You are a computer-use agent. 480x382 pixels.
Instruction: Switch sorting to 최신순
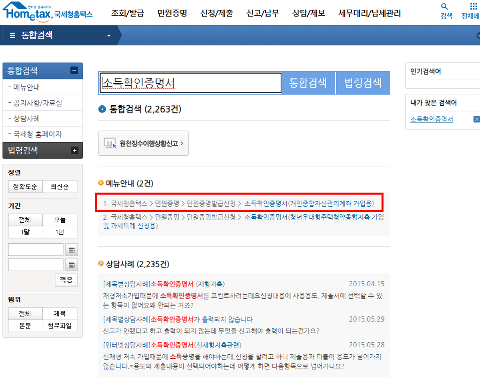60,187
